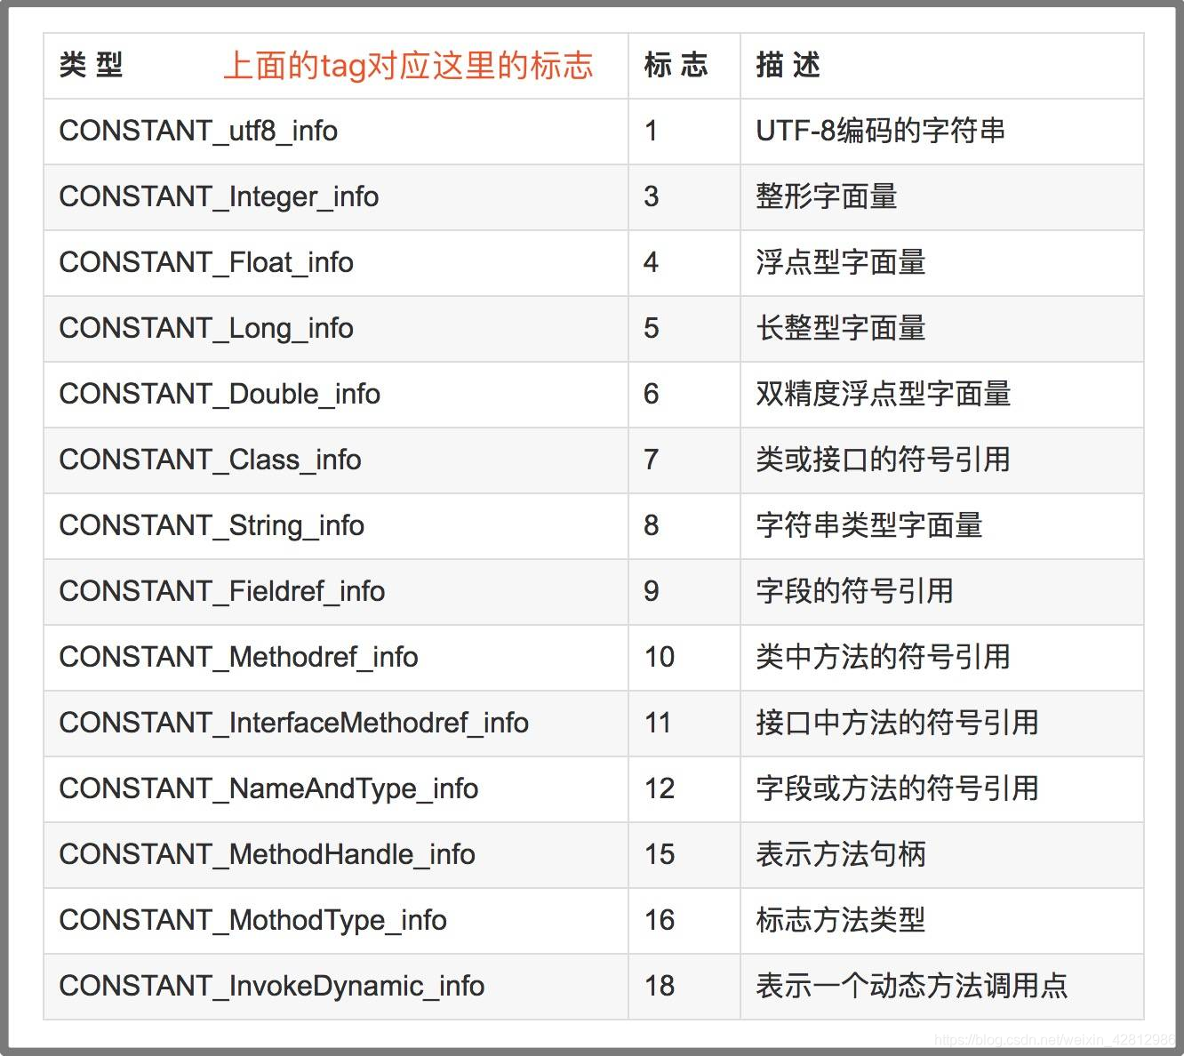Click flag value 6 in Double row

coord(652,395)
